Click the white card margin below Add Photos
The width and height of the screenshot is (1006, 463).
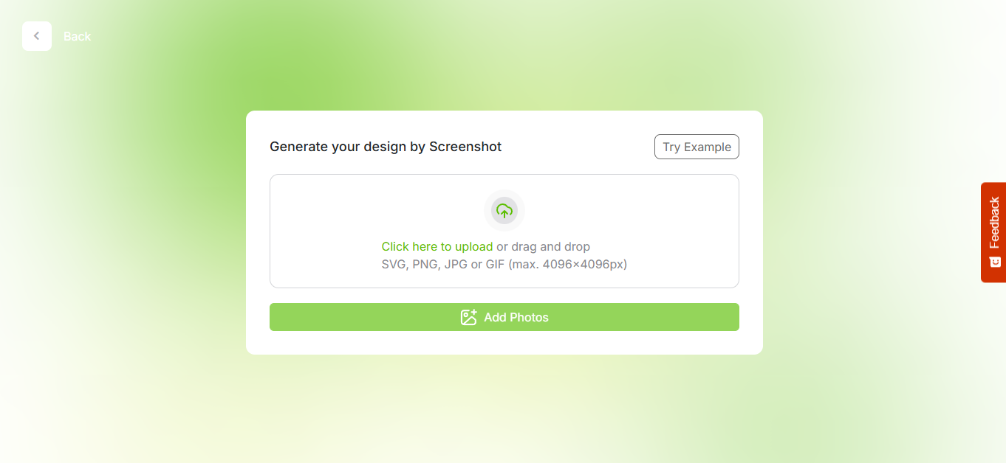click(x=504, y=343)
